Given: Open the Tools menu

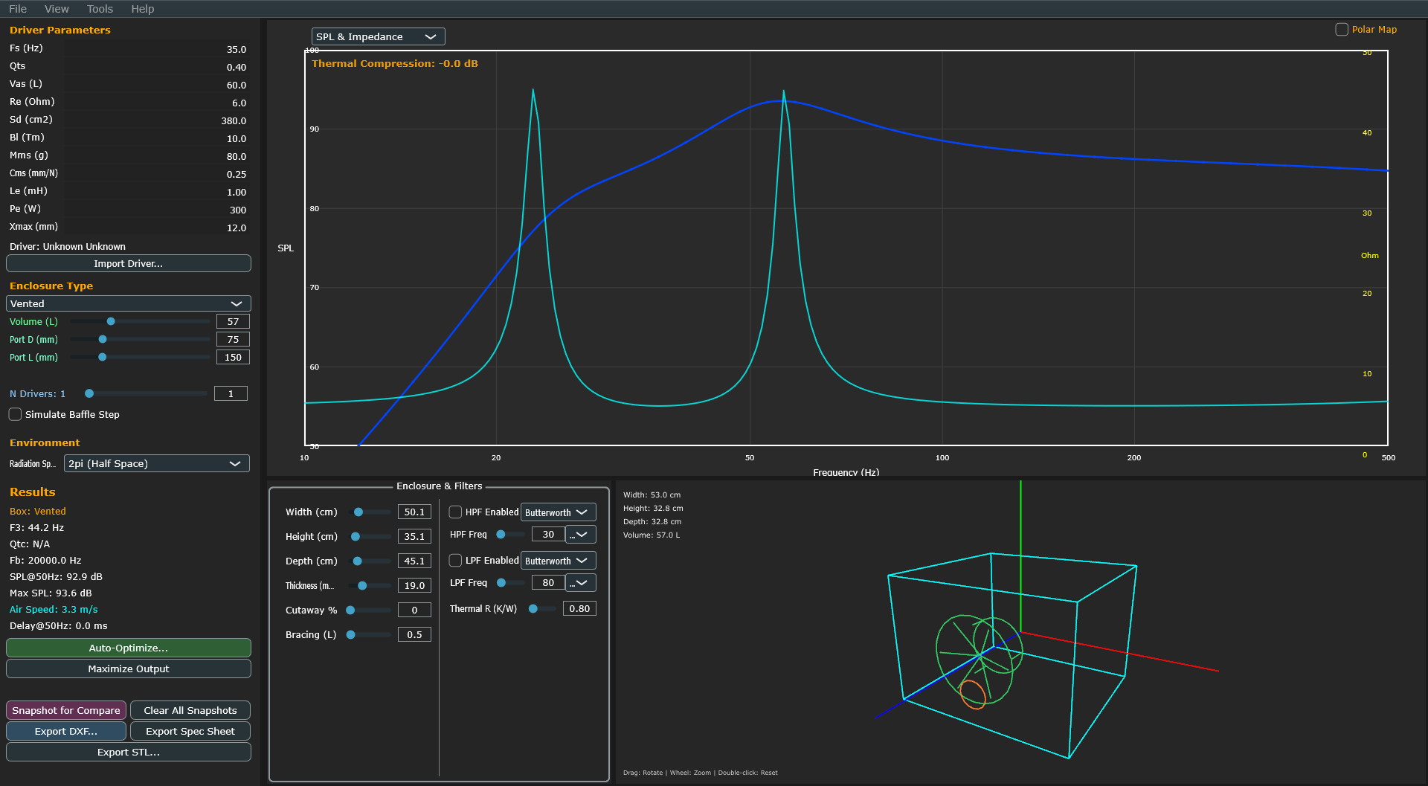Looking at the screenshot, I should click(x=100, y=9).
